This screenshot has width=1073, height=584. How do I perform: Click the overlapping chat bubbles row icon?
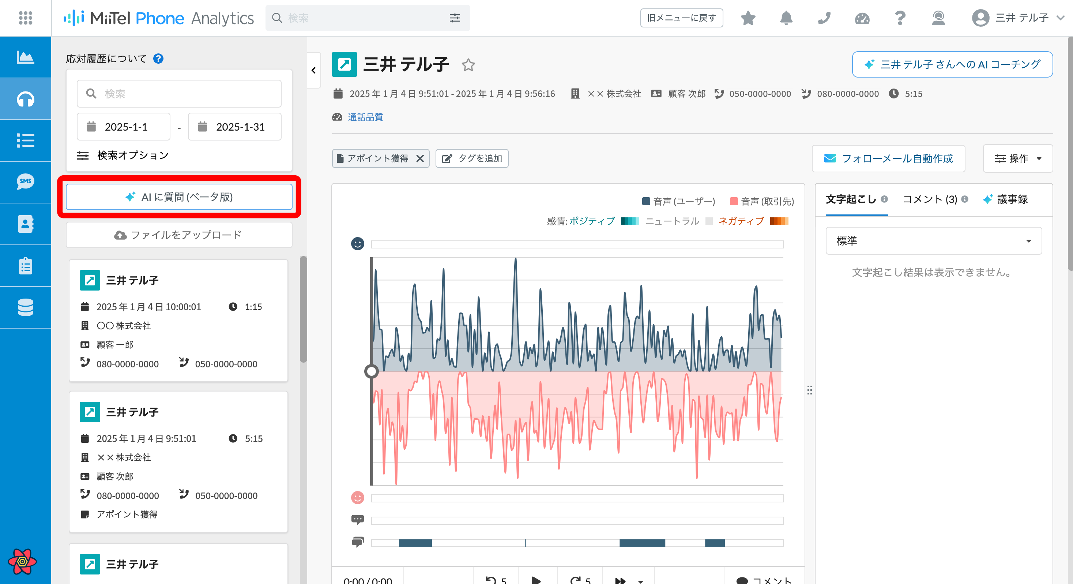[x=357, y=542]
